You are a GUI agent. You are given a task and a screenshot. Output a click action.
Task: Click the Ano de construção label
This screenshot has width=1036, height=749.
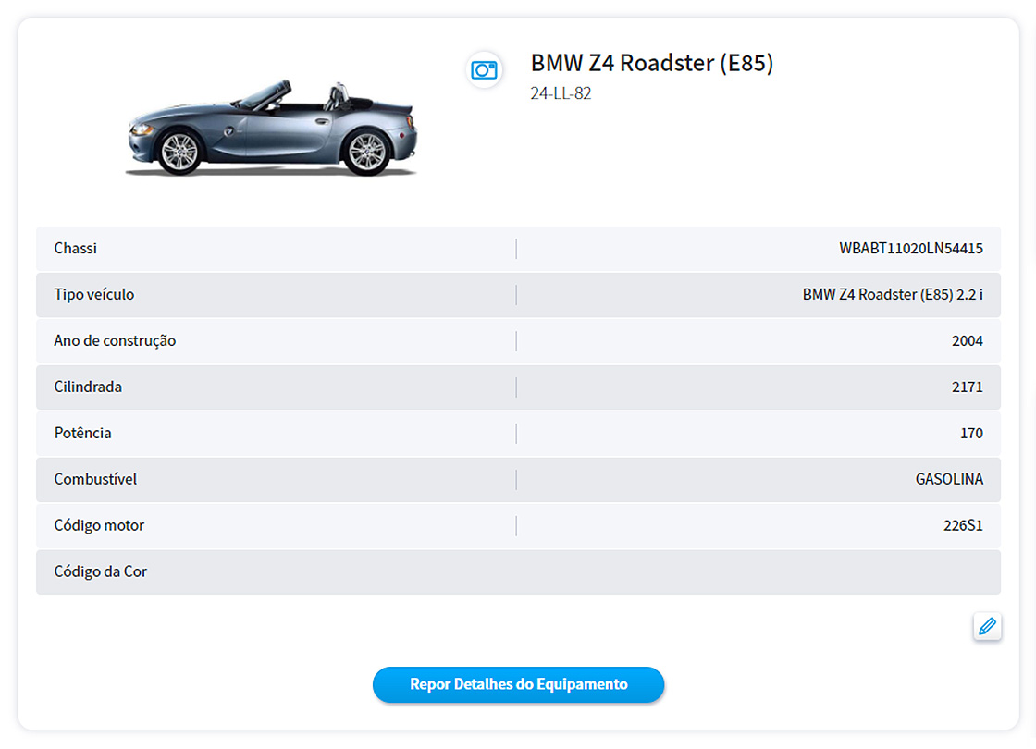115,340
